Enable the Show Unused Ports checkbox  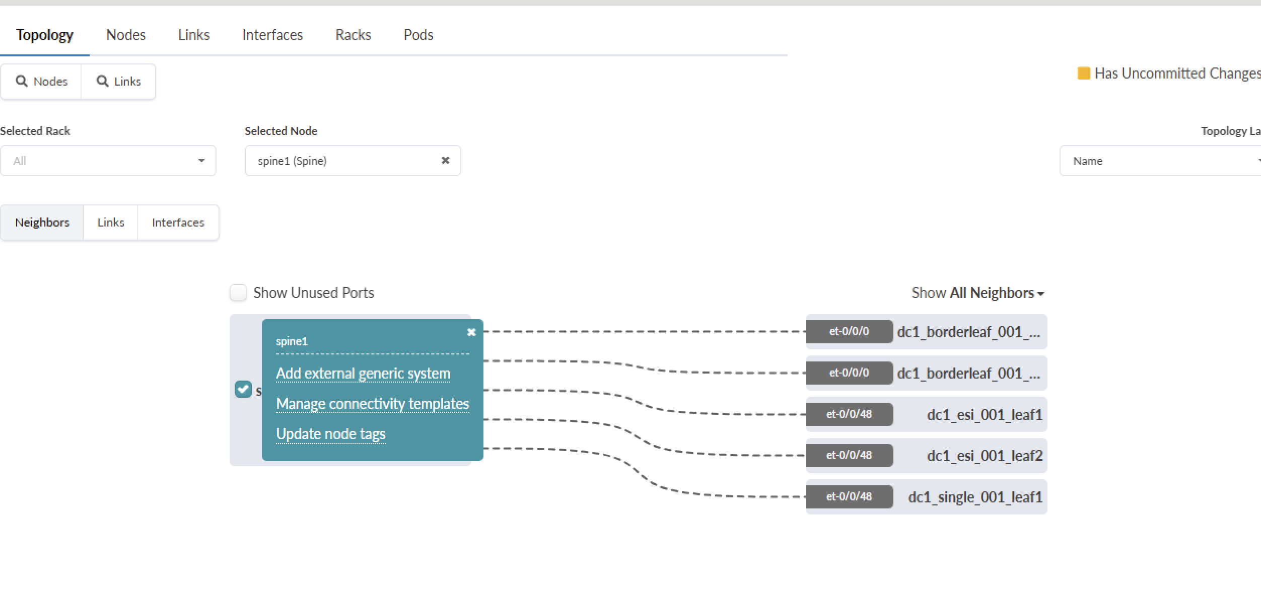(x=238, y=292)
